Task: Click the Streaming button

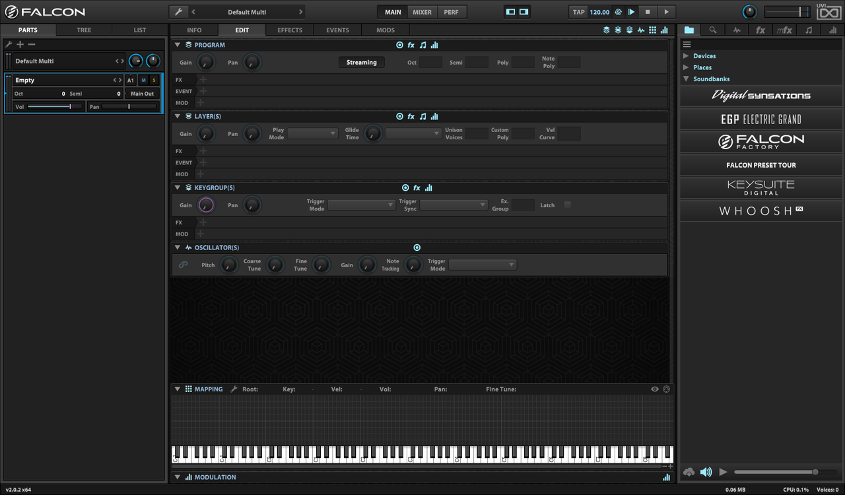Action: click(362, 62)
